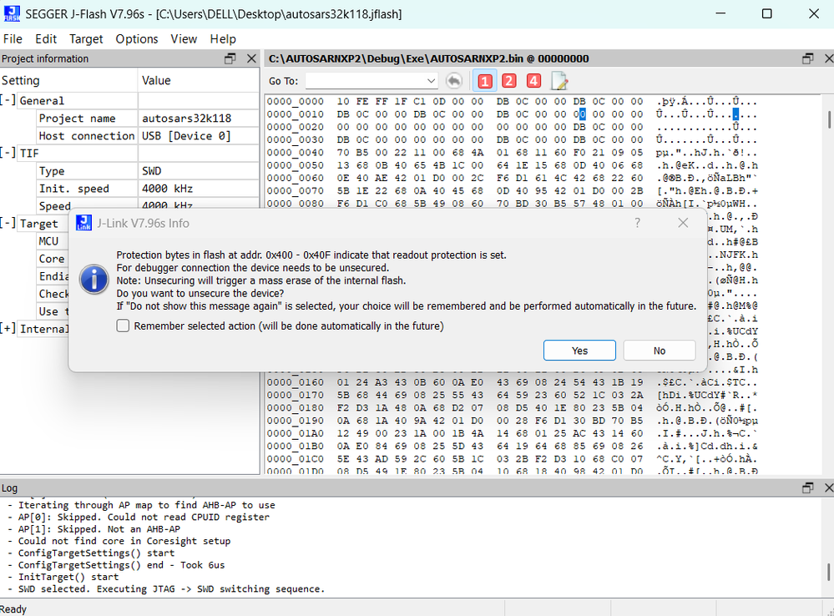
Task: Open the View menu
Action: point(184,39)
